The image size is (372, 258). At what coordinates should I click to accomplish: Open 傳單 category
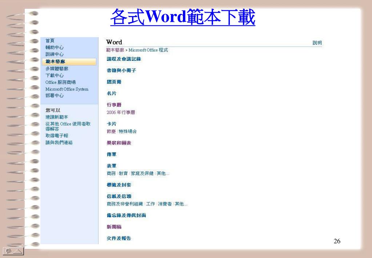click(112, 154)
